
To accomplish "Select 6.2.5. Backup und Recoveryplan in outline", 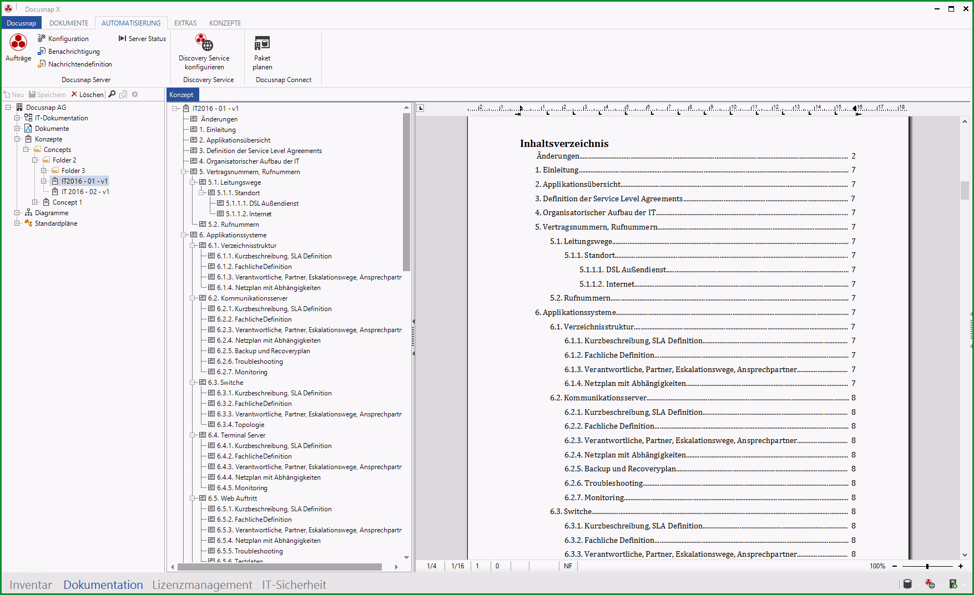I will tap(264, 351).
